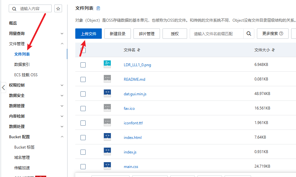Sort files using the 文件大小 sort icon

coord(273,50)
